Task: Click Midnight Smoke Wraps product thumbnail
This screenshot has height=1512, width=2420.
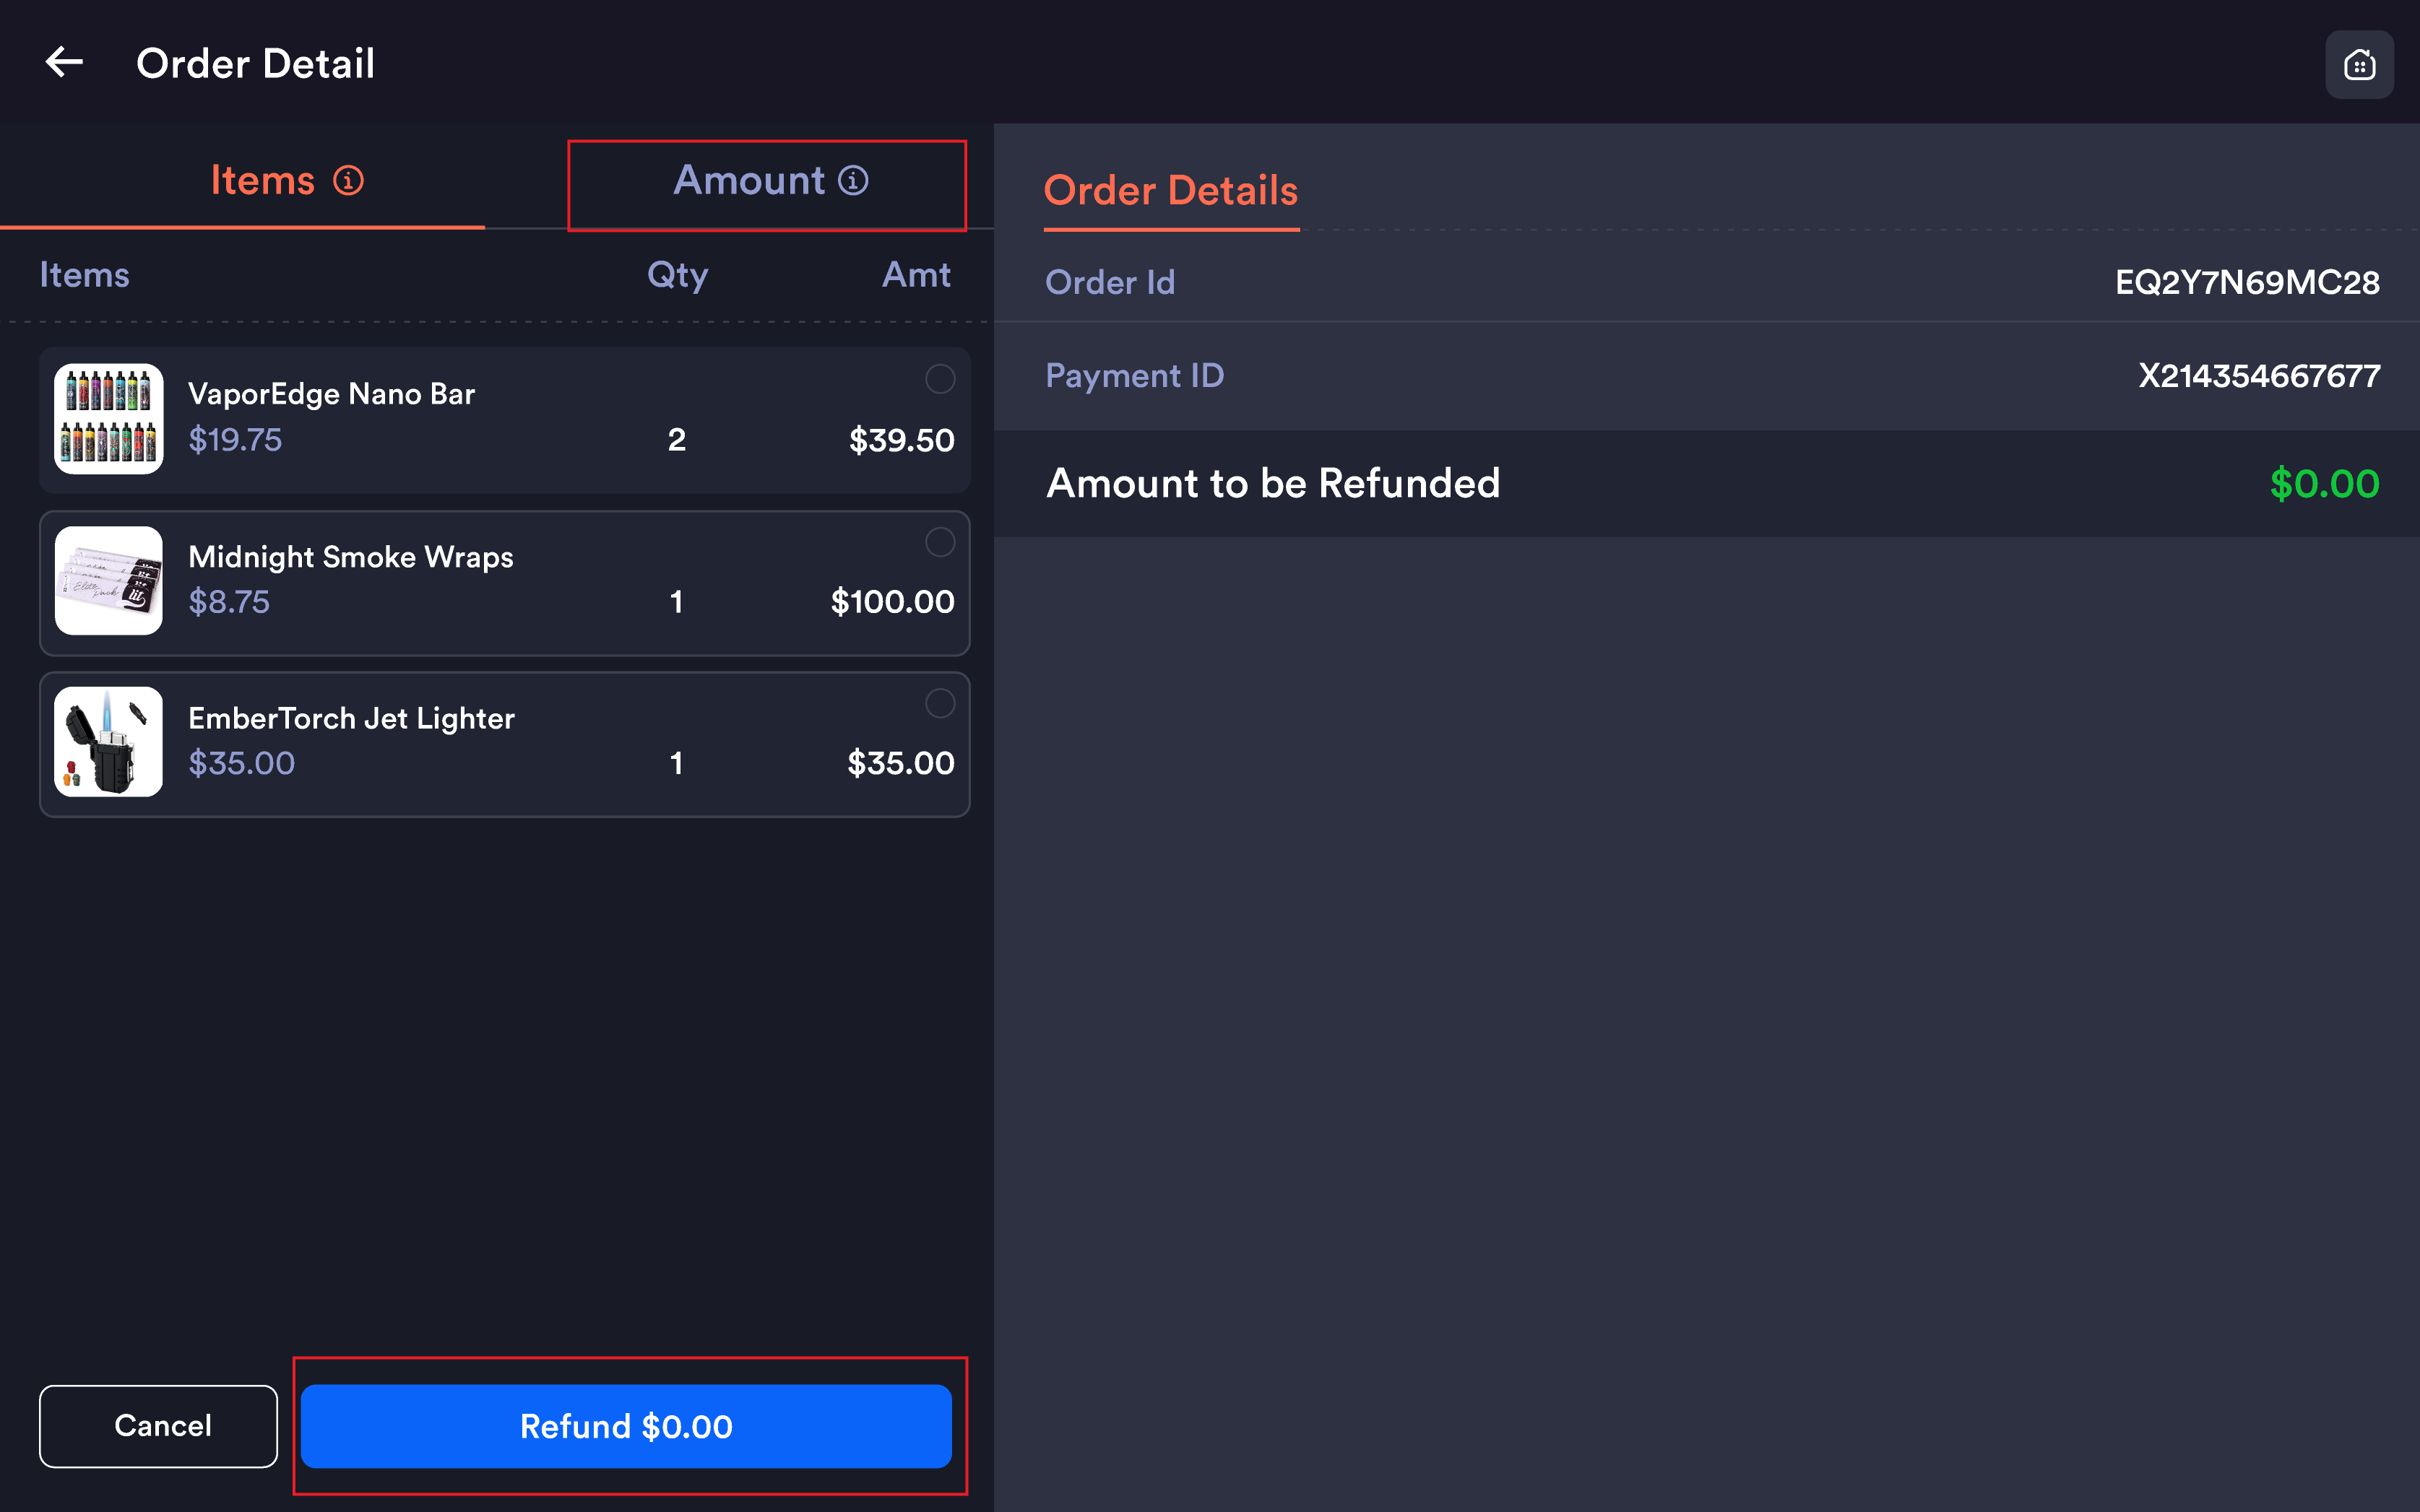Action: click(109, 581)
